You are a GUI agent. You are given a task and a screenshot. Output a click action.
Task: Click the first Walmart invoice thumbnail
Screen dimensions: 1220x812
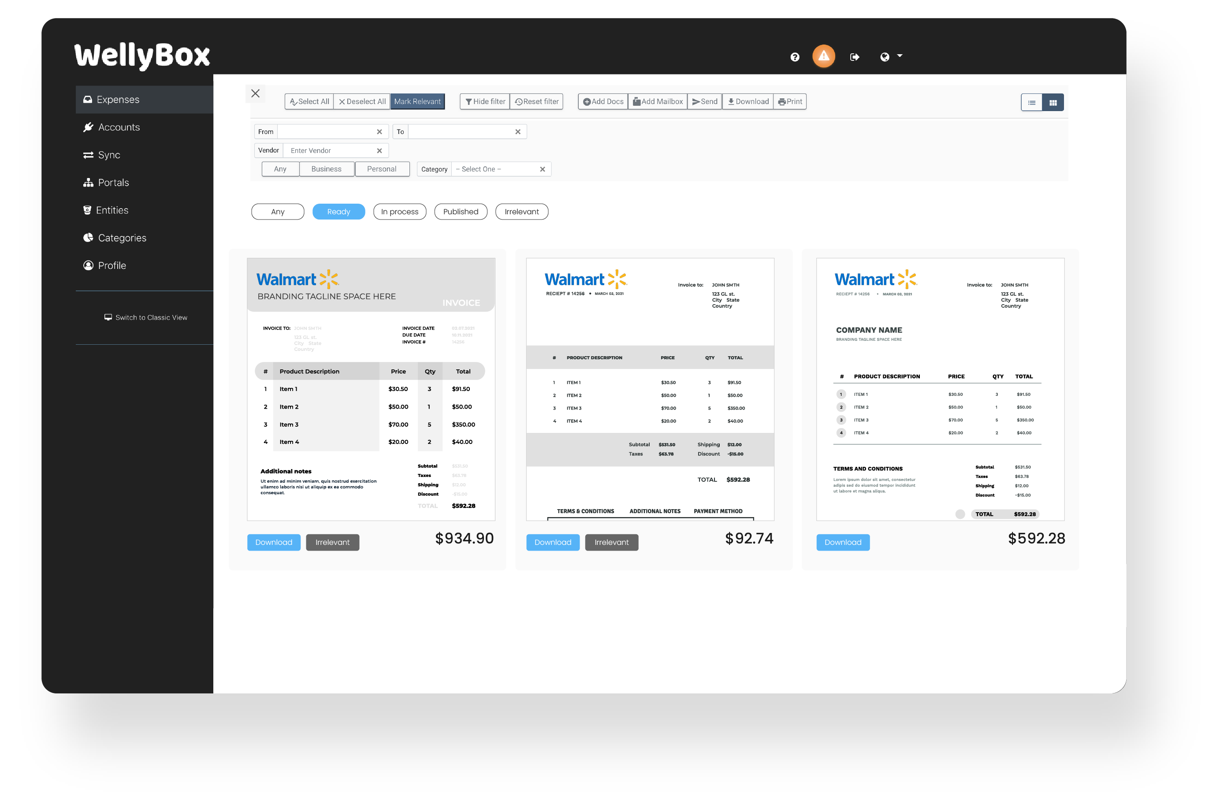tap(372, 390)
